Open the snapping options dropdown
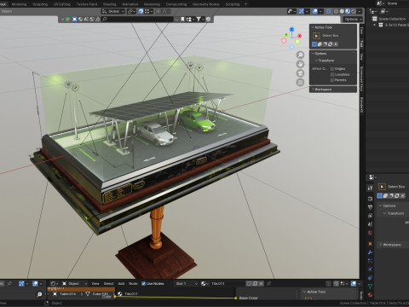Image resolution: width=409 pixels, height=307 pixels. point(148,11)
